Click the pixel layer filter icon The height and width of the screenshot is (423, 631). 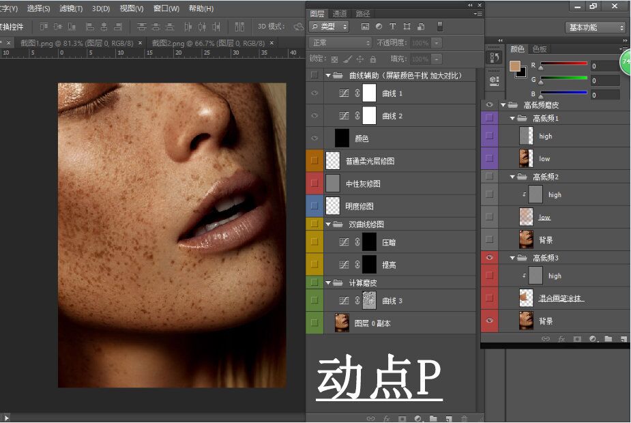[x=365, y=27]
